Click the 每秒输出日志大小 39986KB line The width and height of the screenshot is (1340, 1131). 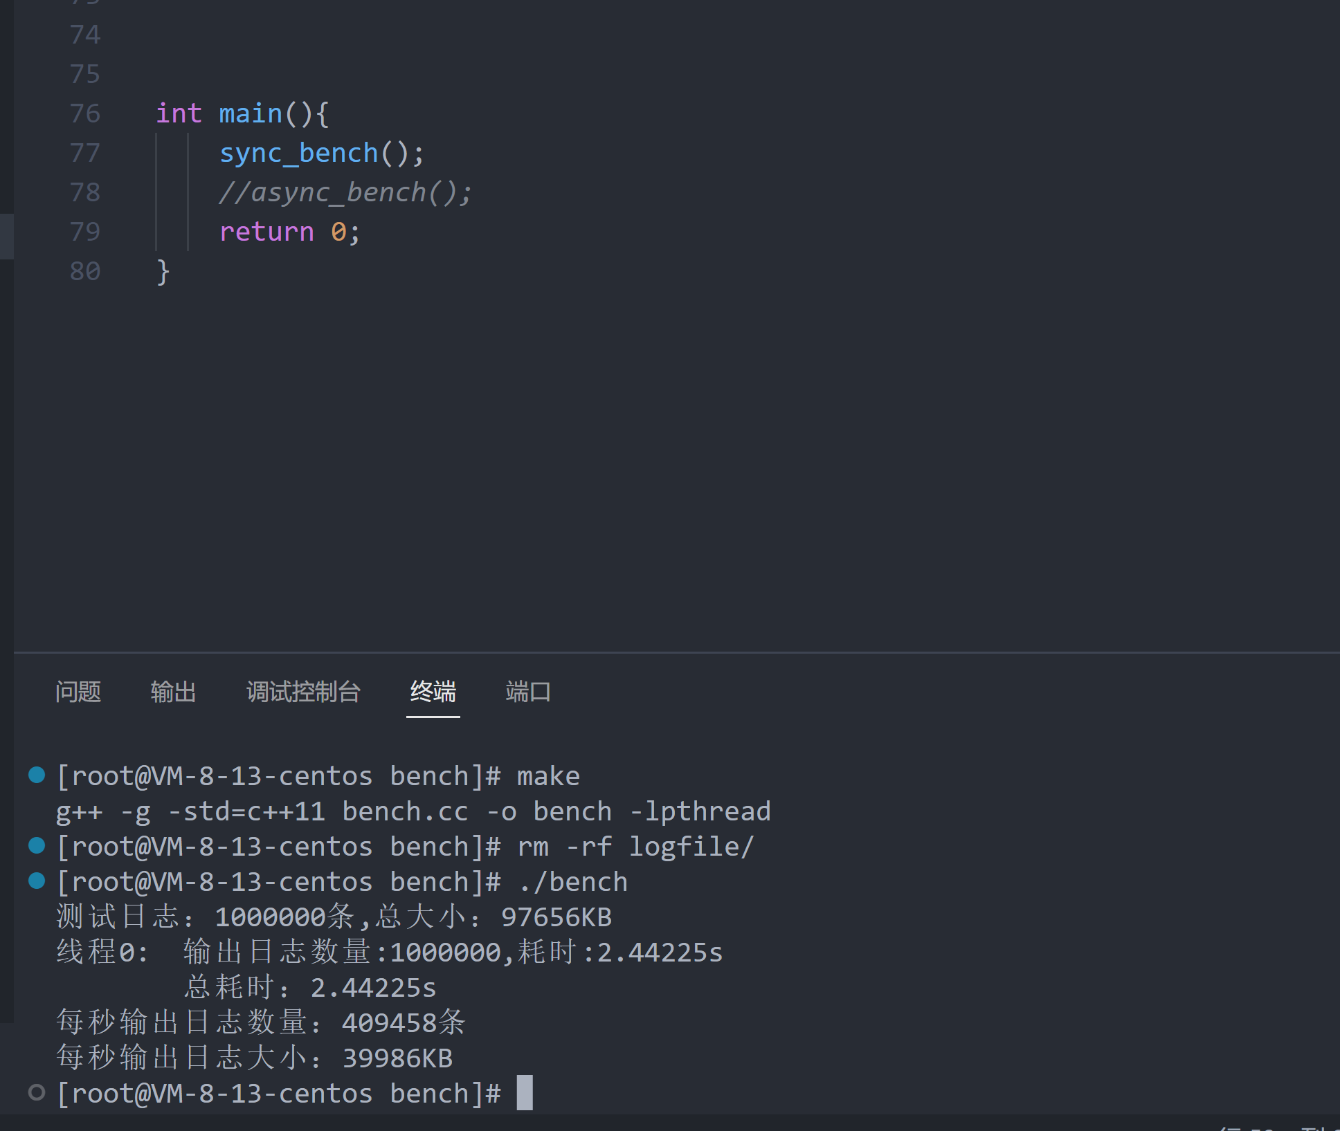(254, 1058)
